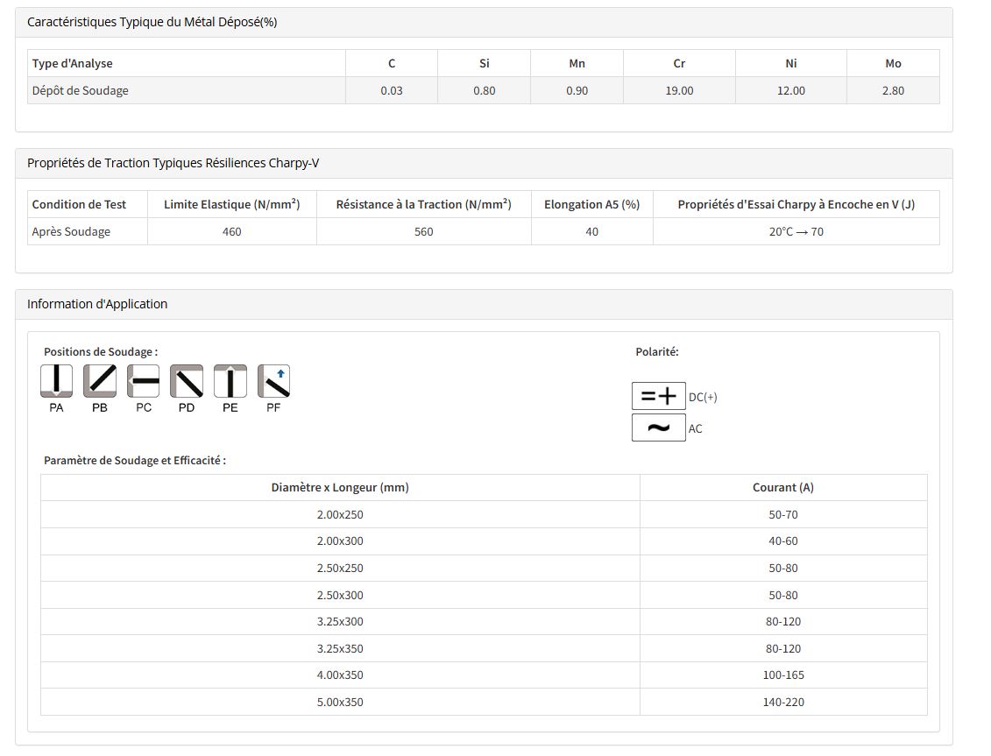Click the Mo value 2.80 cell
Image resolution: width=991 pixels, height=756 pixels.
(x=892, y=90)
